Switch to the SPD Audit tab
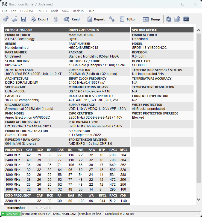Screen dimensions: 202x217 point(43,208)
